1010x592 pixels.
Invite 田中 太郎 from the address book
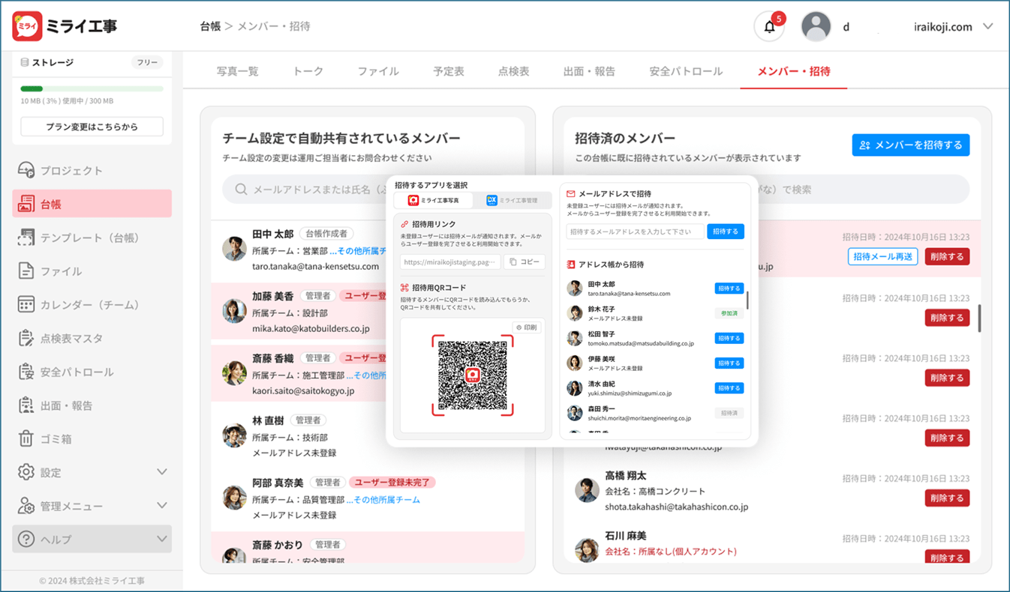tap(729, 289)
